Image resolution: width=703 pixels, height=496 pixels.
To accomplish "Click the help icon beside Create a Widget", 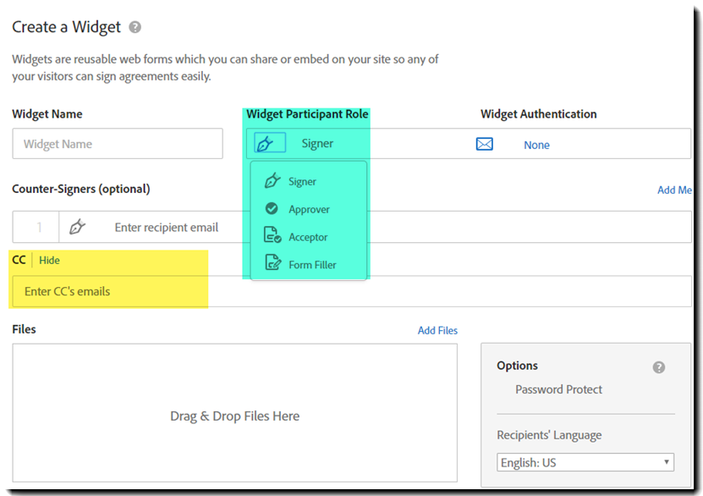I will coord(134,26).
